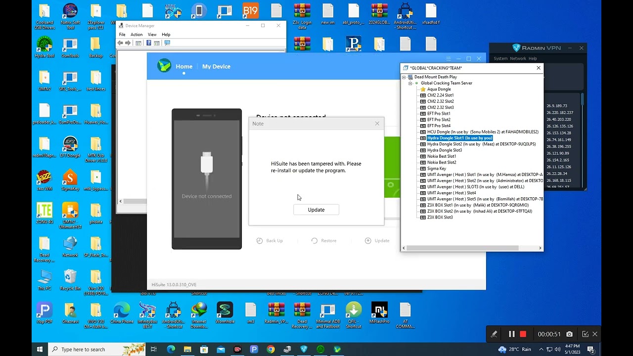The height and width of the screenshot is (356, 633).
Task: Open HiSuite hamburger menu icon
Action: [449, 58]
